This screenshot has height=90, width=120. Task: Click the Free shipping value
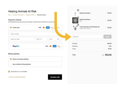click(110, 46)
